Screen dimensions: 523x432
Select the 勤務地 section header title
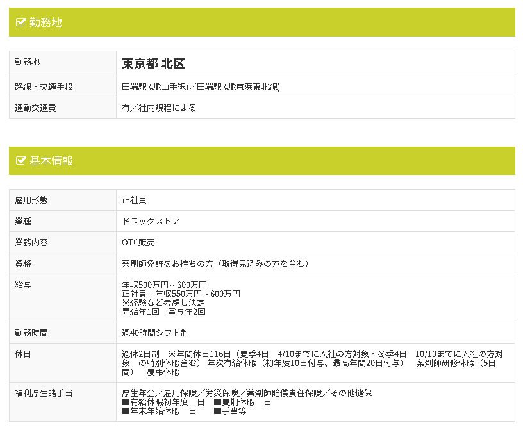tap(46, 22)
